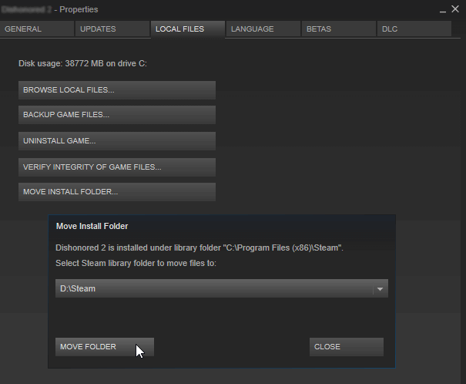Click the installed library folder path text
The height and width of the screenshot is (384, 466).
[199, 248]
